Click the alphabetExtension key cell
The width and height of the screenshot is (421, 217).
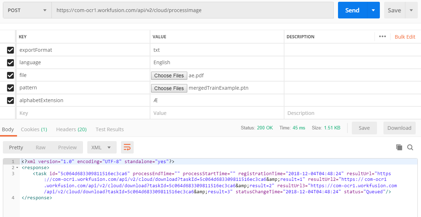coord(83,100)
